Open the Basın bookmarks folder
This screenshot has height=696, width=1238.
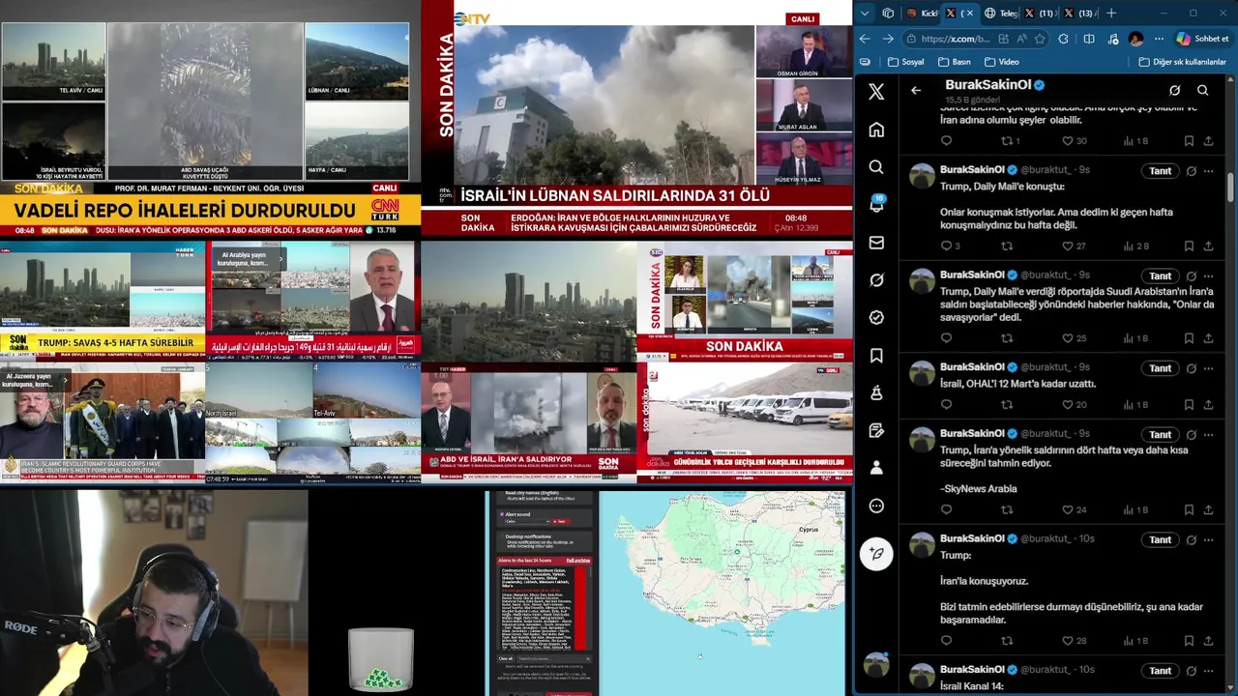pos(955,62)
